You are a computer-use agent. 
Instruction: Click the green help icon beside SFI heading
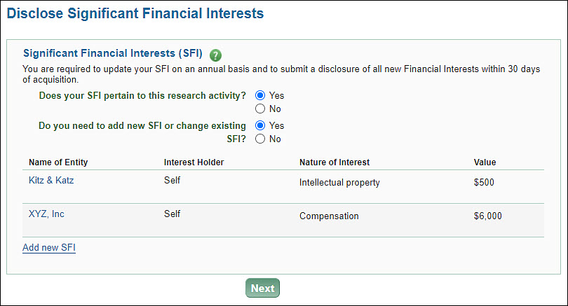pos(215,55)
